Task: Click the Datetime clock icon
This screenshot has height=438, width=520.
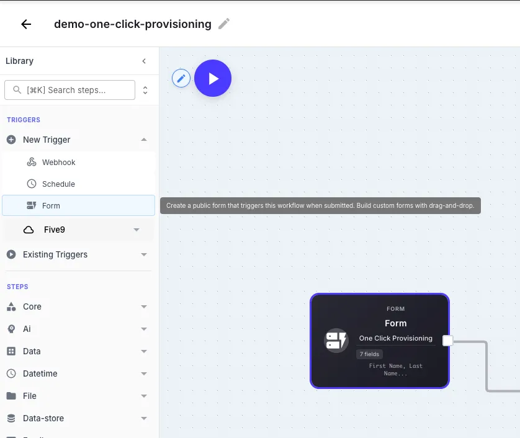Action: pyautogui.click(x=12, y=373)
